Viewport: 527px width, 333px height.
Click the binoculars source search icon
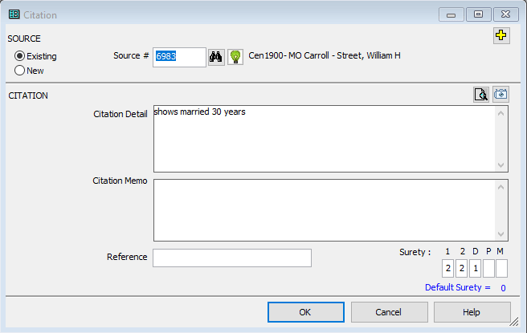pyautogui.click(x=217, y=56)
